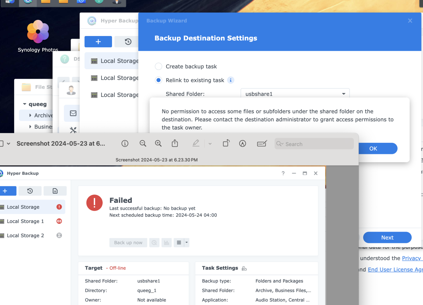Screen dimensions: 423x305
Task: Click the large red Failed status icon
Action: click(x=95, y=203)
